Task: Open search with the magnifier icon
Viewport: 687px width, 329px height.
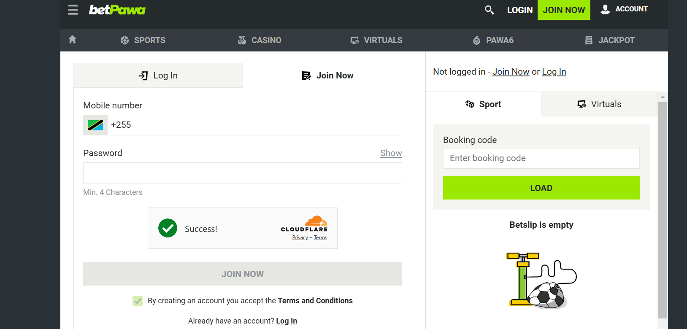Action: pyautogui.click(x=489, y=10)
